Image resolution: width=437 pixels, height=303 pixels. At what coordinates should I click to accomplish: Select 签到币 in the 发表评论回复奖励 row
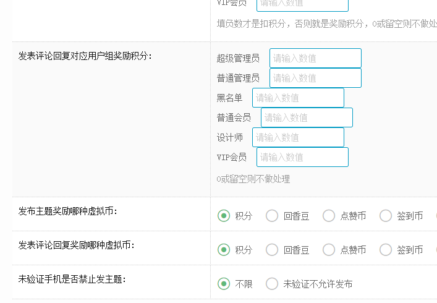386,250
